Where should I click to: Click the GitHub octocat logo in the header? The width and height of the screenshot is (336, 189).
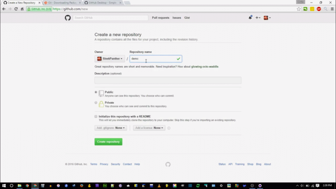coord(67,18)
